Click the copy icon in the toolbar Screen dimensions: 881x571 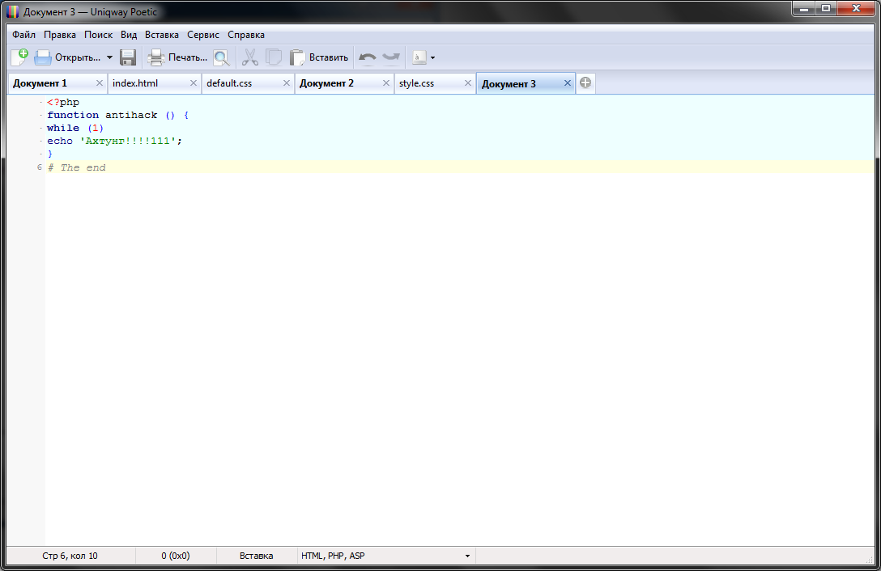coord(274,57)
